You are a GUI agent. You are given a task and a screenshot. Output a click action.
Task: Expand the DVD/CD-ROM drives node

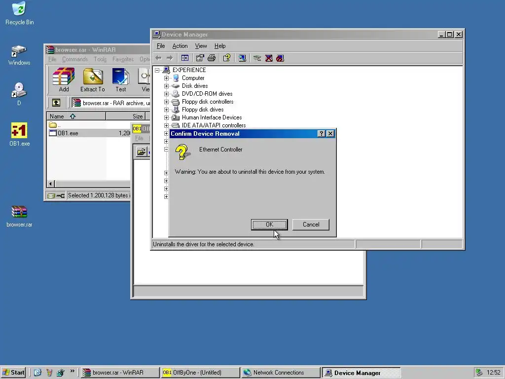coord(166,94)
